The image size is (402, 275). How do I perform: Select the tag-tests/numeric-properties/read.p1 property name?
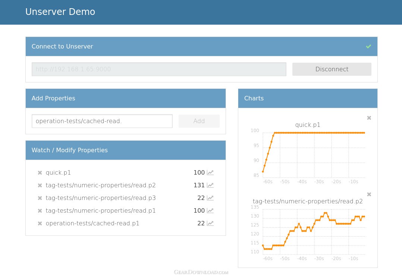(x=101, y=210)
